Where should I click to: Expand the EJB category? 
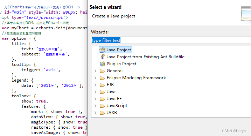(96, 85)
